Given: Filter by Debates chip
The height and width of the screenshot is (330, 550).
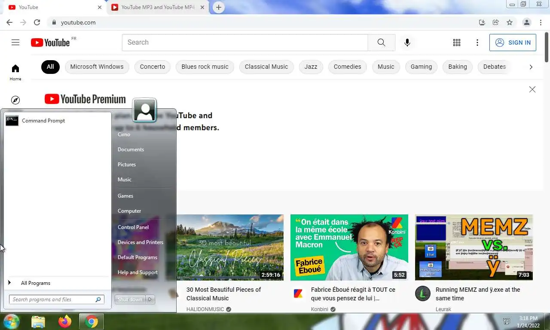Looking at the screenshot, I should tap(495, 67).
